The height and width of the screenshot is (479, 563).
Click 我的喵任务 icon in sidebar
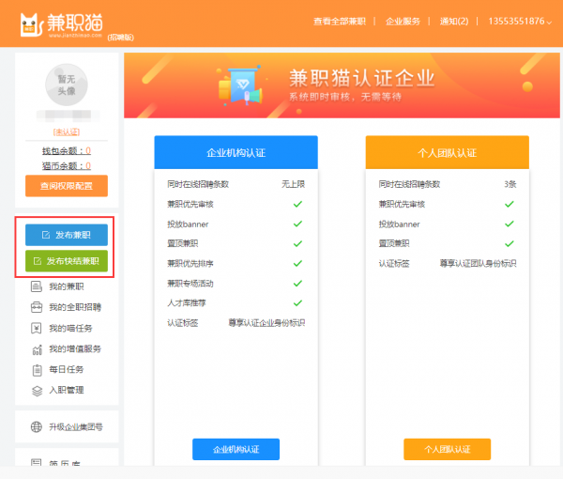coord(37,328)
